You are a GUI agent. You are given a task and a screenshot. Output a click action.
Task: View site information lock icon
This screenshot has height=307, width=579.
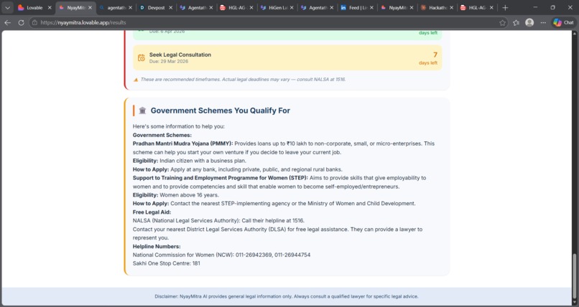(34, 23)
